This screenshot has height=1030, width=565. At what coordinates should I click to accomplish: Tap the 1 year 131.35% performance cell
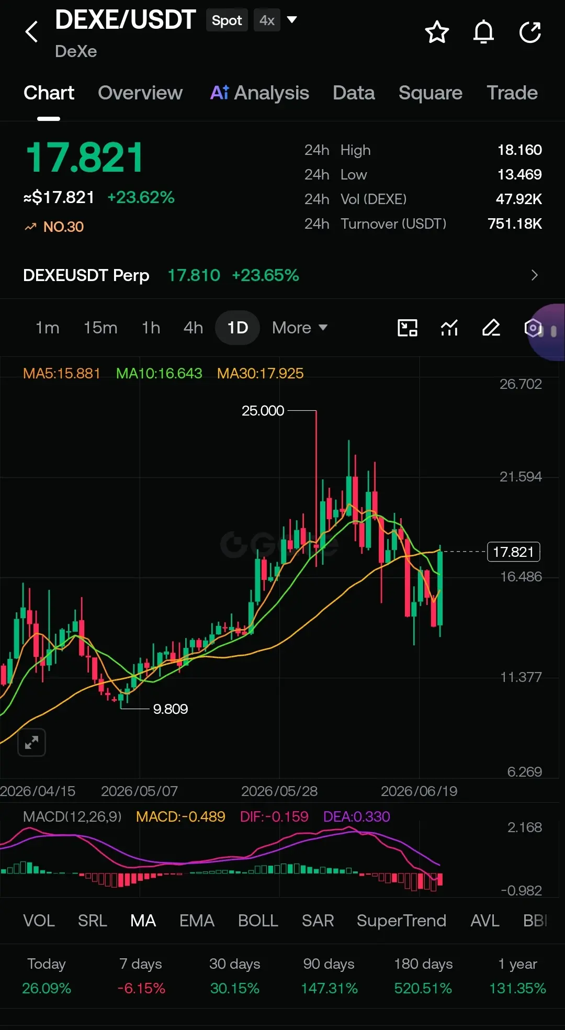pyautogui.click(x=517, y=976)
